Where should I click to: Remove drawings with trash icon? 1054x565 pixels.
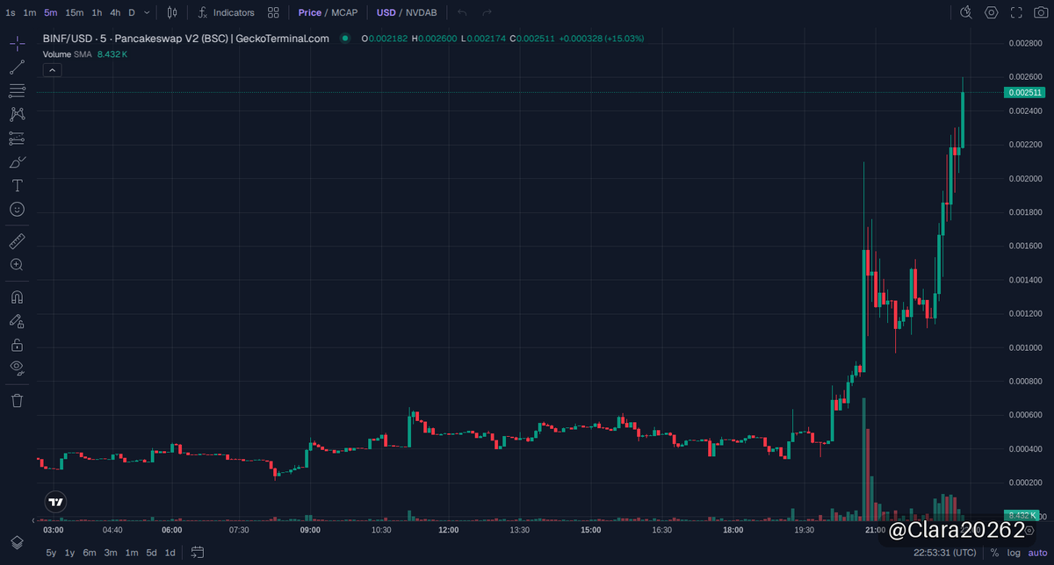pos(17,400)
